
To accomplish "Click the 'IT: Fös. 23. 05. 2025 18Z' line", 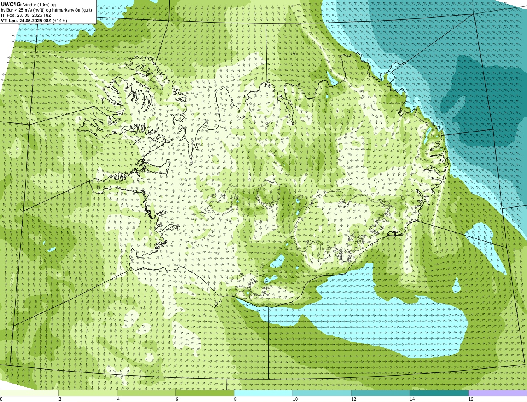I will click(26, 15).
